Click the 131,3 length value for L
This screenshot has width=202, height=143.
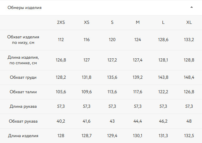click(163, 136)
